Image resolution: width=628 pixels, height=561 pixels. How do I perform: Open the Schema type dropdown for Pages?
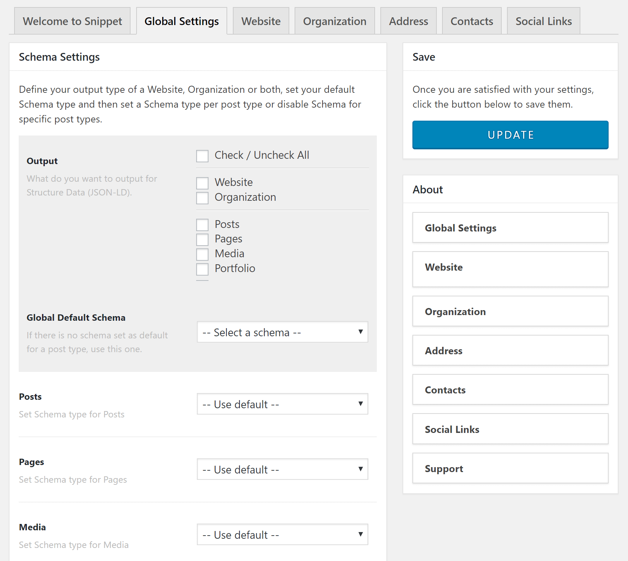pos(282,469)
